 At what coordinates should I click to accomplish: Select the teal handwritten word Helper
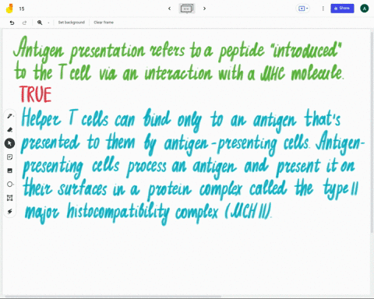coord(41,118)
